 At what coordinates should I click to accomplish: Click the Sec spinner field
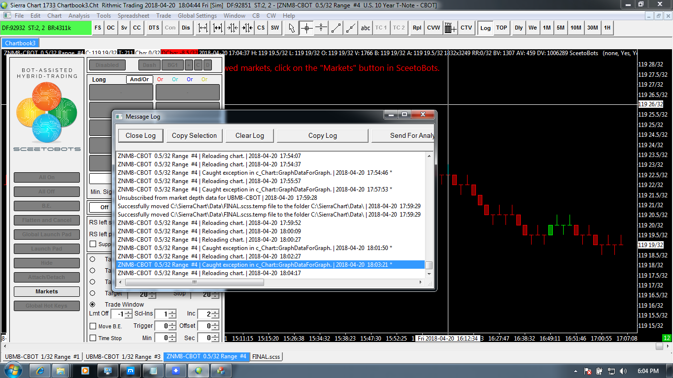[208, 338]
